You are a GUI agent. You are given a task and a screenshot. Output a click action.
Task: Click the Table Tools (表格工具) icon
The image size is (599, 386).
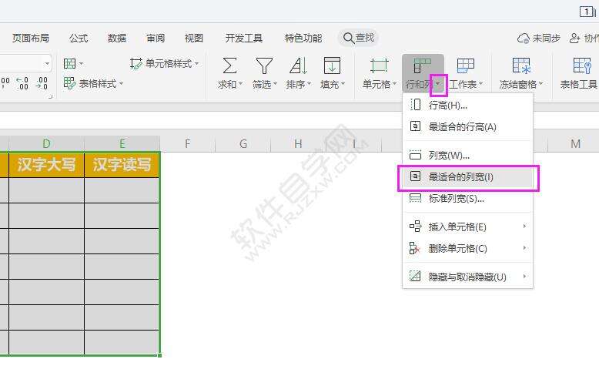(581, 65)
